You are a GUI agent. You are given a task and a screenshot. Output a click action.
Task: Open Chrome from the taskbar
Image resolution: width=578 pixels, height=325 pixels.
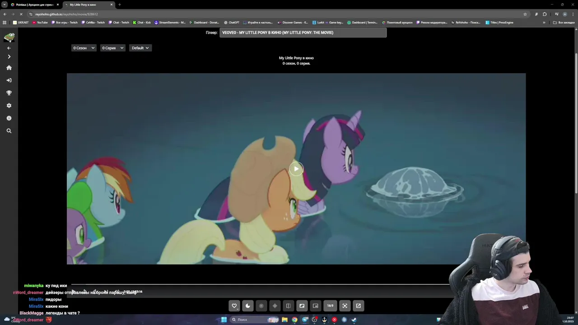294,320
